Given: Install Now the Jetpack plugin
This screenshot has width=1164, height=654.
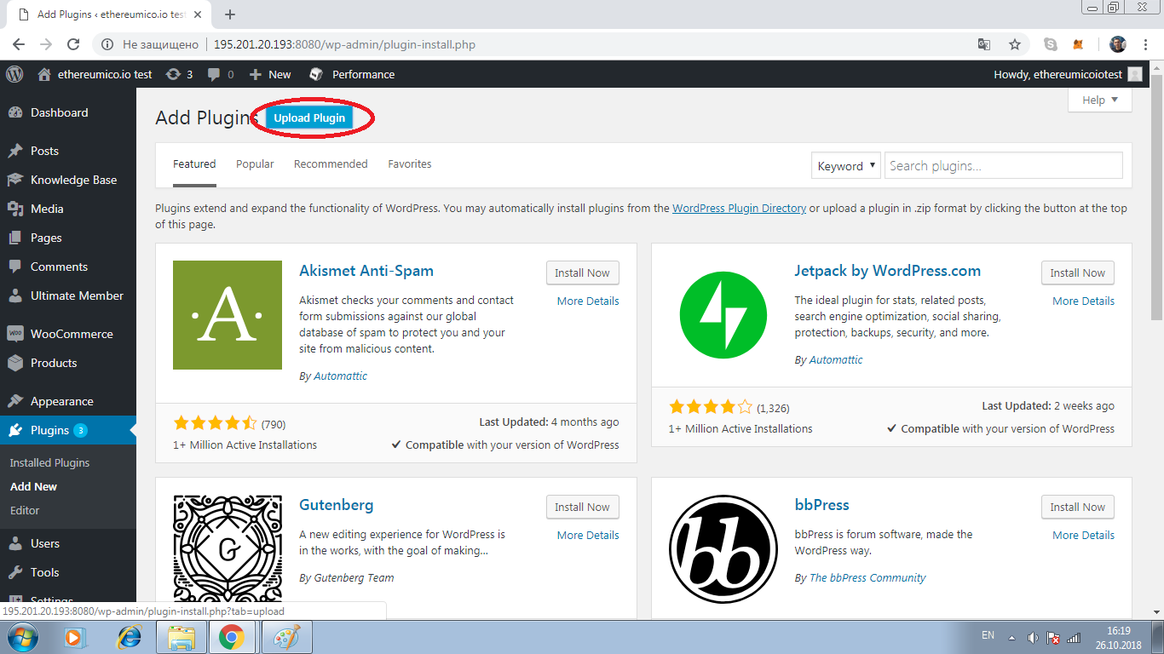Looking at the screenshot, I should 1078,272.
